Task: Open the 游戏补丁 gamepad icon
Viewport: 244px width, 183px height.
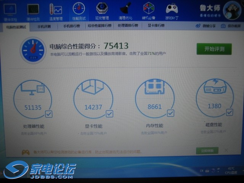Action: (x=172, y=10)
